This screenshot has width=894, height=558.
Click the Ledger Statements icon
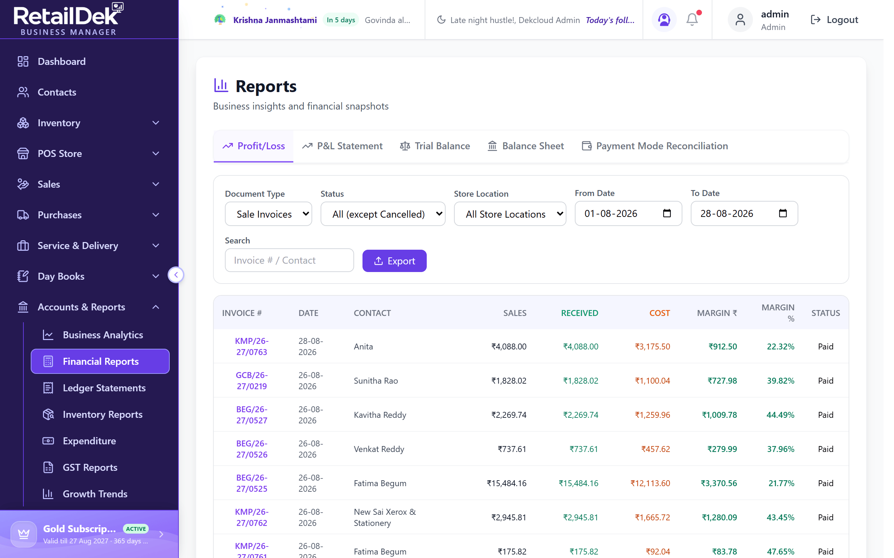(x=48, y=388)
